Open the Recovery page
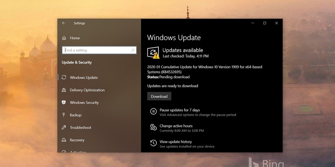335x167 pixels. [x=77, y=140]
